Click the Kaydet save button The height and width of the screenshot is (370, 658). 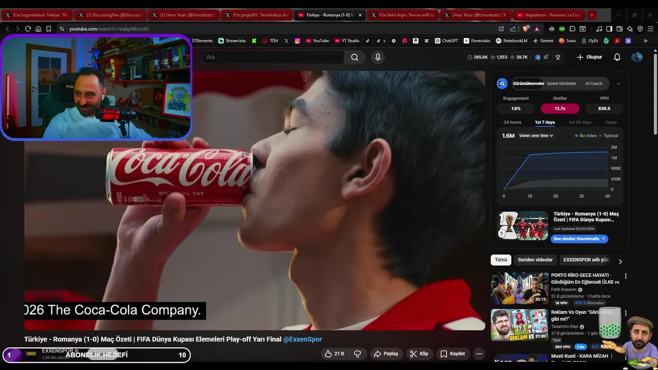pos(452,354)
